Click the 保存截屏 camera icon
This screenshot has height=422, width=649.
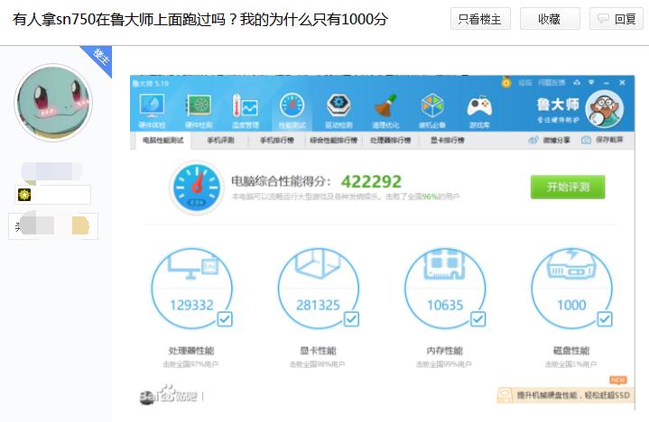[x=586, y=140]
